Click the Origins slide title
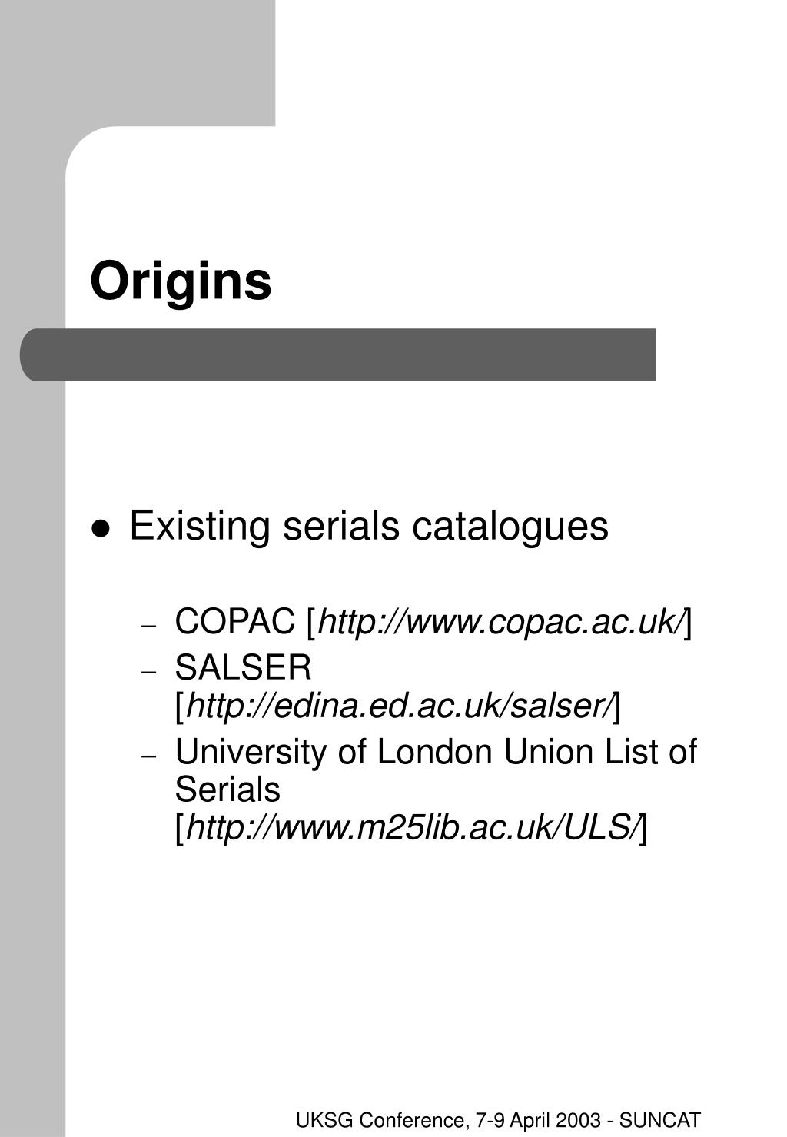The height and width of the screenshot is (1137, 787). pyautogui.click(x=181, y=282)
